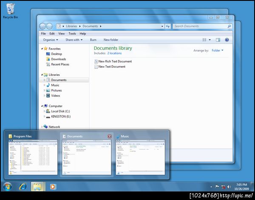Collapse the Favorites group arrow
The height and width of the screenshot is (200, 255).
click(42, 49)
